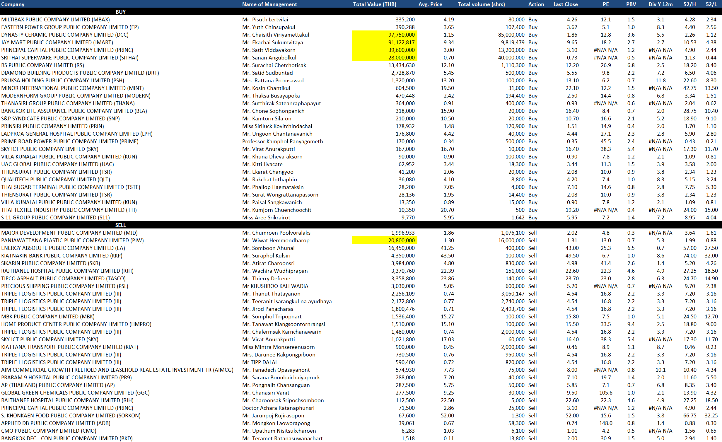Screen dimensions: 722x442
Task: Click the BUY section header row
Action: click(120, 12)
